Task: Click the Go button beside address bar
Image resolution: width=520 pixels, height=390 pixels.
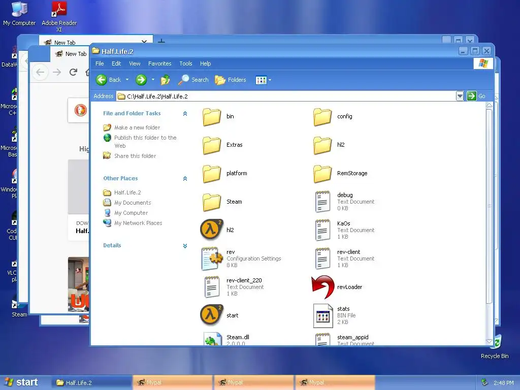Action: click(x=476, y=96)
